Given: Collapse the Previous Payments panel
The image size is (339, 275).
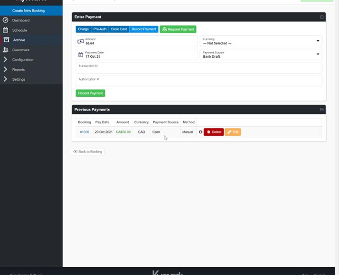Looking at the screenshot, I should [x=322, y=110].
